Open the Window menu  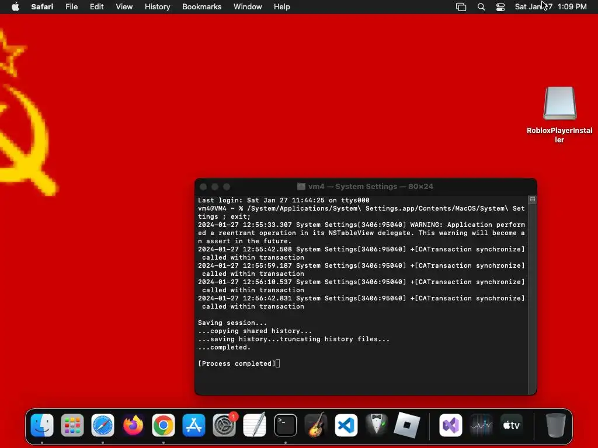click(248, 7)
